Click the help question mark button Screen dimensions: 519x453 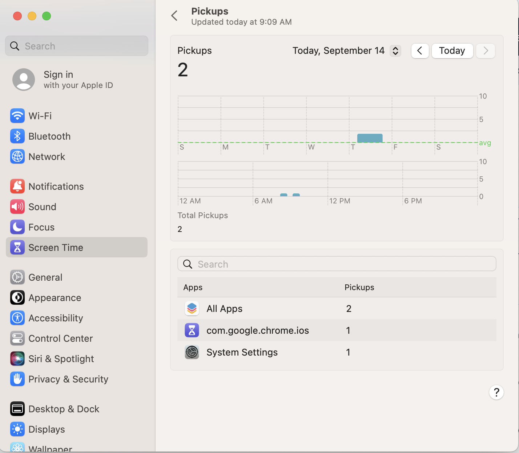496,392
